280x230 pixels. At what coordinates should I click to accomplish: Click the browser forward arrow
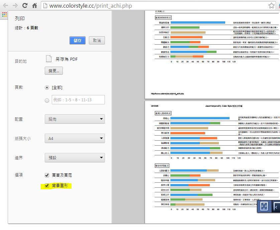coord(15,6)
